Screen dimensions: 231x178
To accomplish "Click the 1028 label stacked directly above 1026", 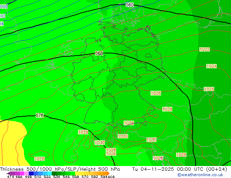I will tap(111, 150).
